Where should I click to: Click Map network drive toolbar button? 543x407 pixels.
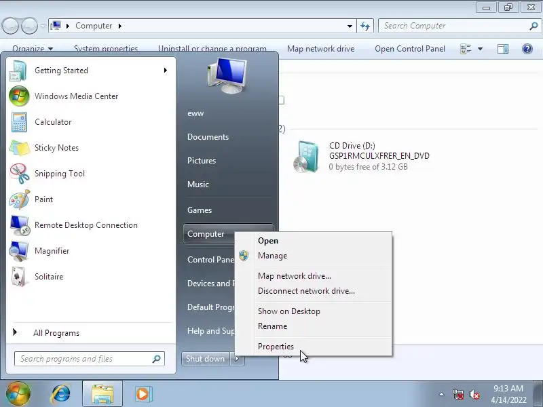point(320,49)
